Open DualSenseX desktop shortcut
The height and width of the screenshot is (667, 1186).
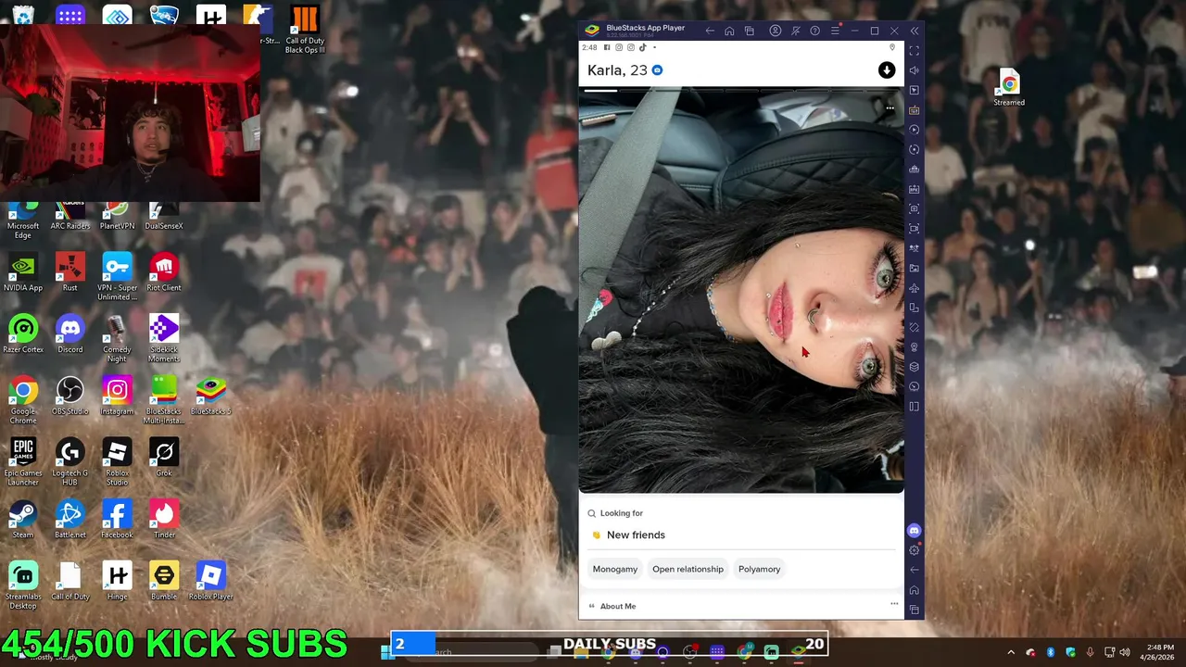coord(164,217)
